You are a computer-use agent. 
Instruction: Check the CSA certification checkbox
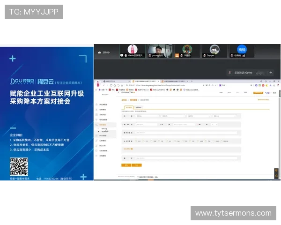point(175,141)
